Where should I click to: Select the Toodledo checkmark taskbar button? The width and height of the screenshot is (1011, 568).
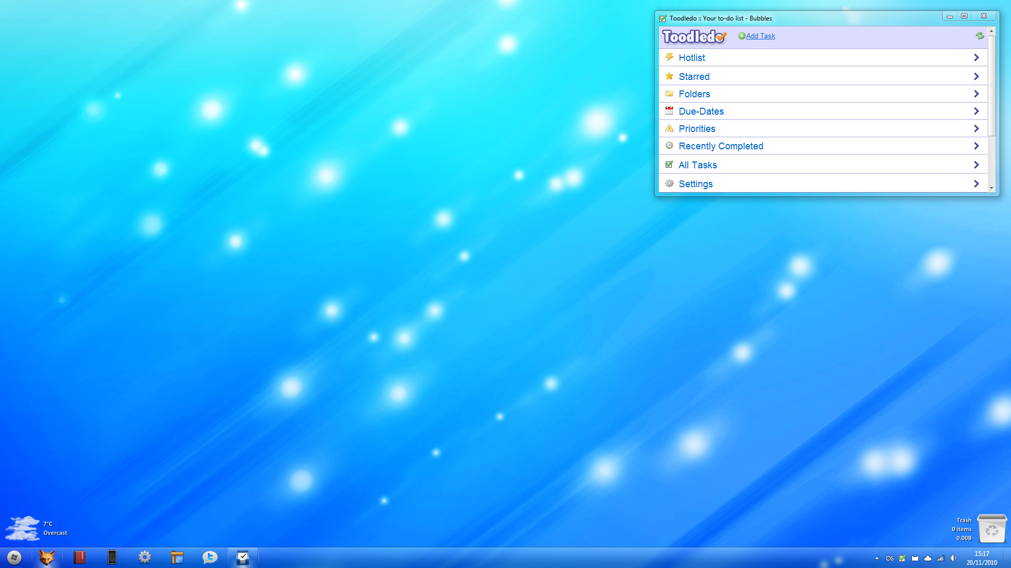(x=242, y=557)
